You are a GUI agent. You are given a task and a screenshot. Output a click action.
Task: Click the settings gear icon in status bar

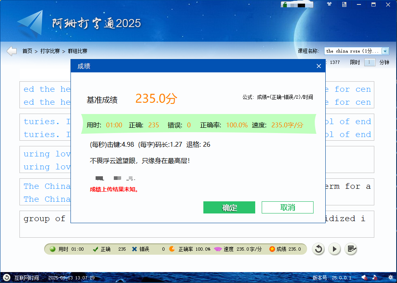tap(390, 278)
